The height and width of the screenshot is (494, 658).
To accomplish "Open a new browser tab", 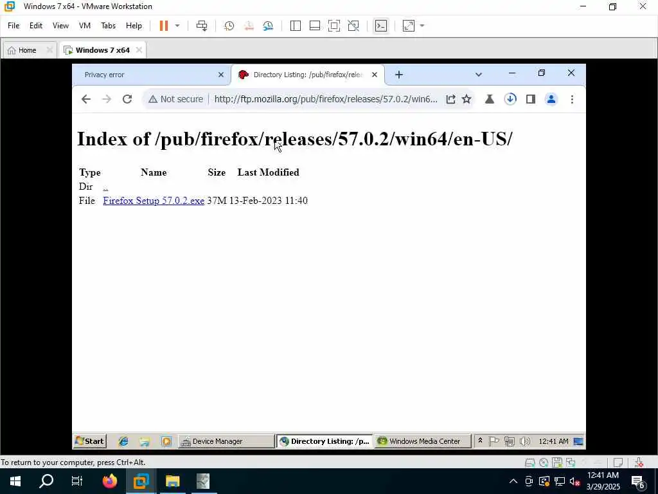I will click(x=399, y=75).
